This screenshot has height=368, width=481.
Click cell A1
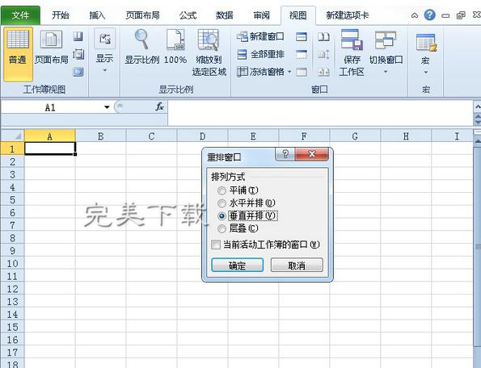tap(49, 148)
